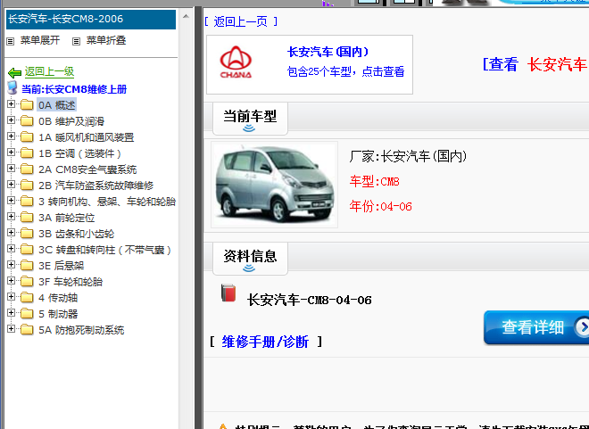Click folder icon of 2A CM8安全气囊系统
589x429 pixels.
click(27, 169)
